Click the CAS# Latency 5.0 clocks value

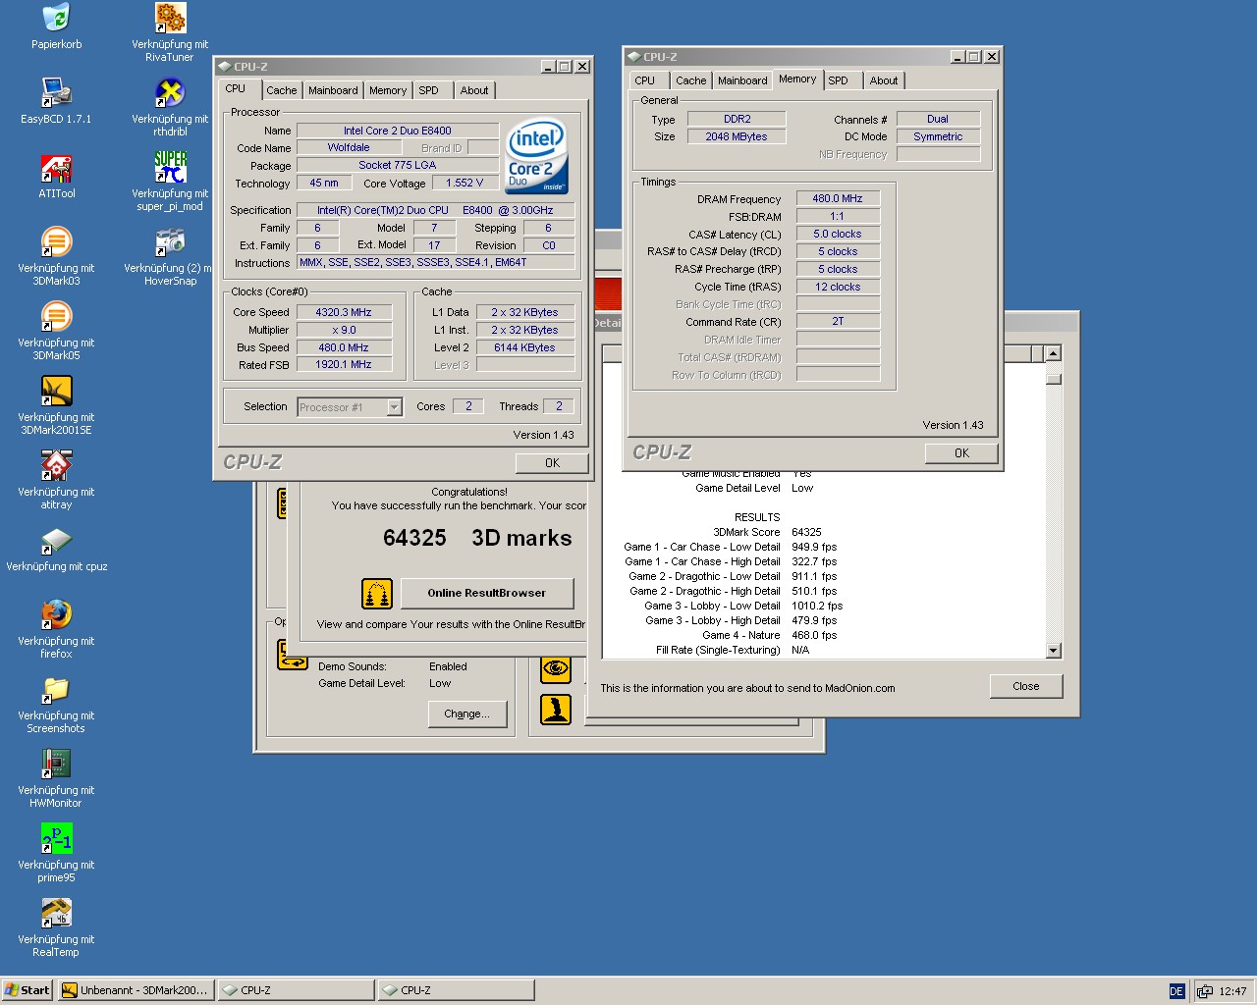coord(838,234)
